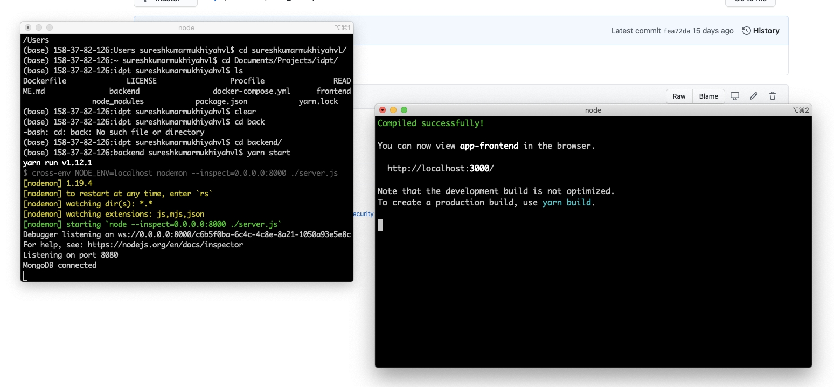This screenshot has width=834, height=387.
Task: Click the blue 'yarn build' text
Action: click(566, 203)
